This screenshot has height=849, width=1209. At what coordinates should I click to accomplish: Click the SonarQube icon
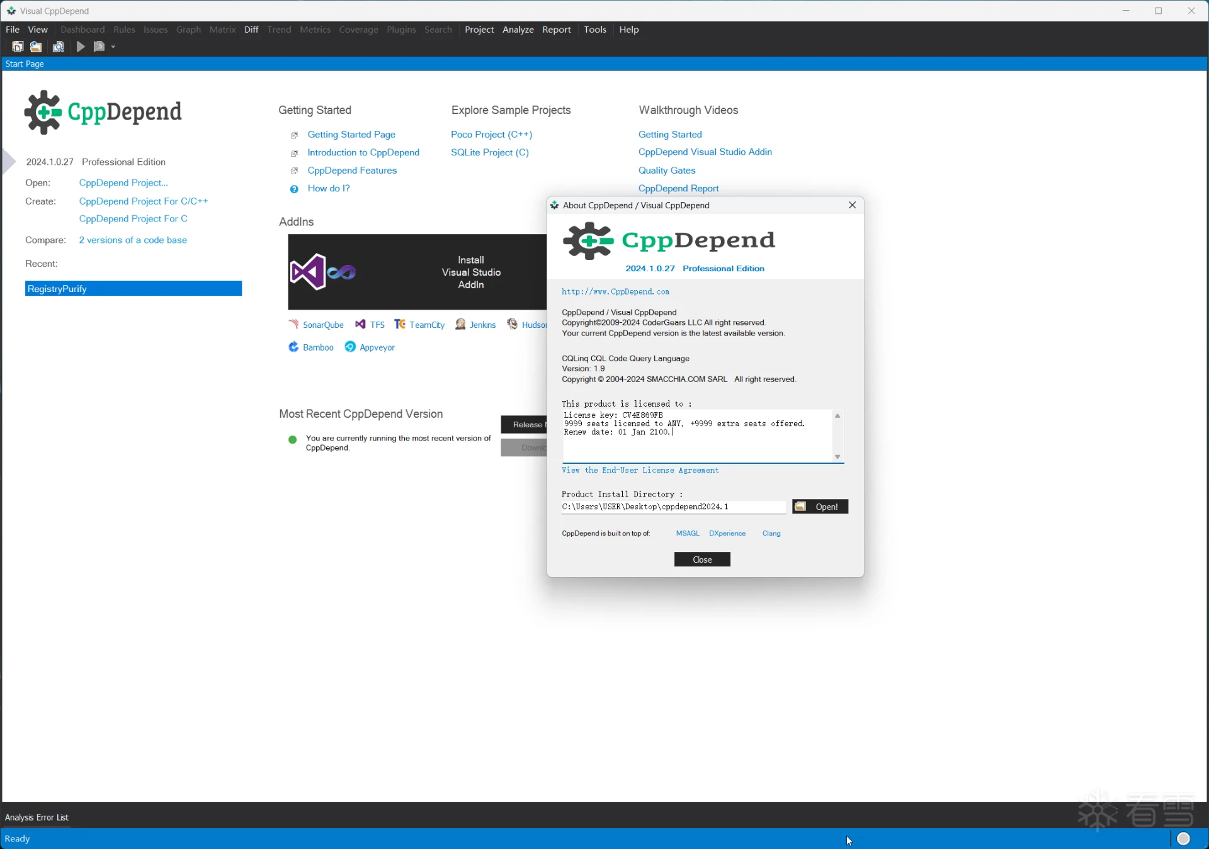point(293,324)
